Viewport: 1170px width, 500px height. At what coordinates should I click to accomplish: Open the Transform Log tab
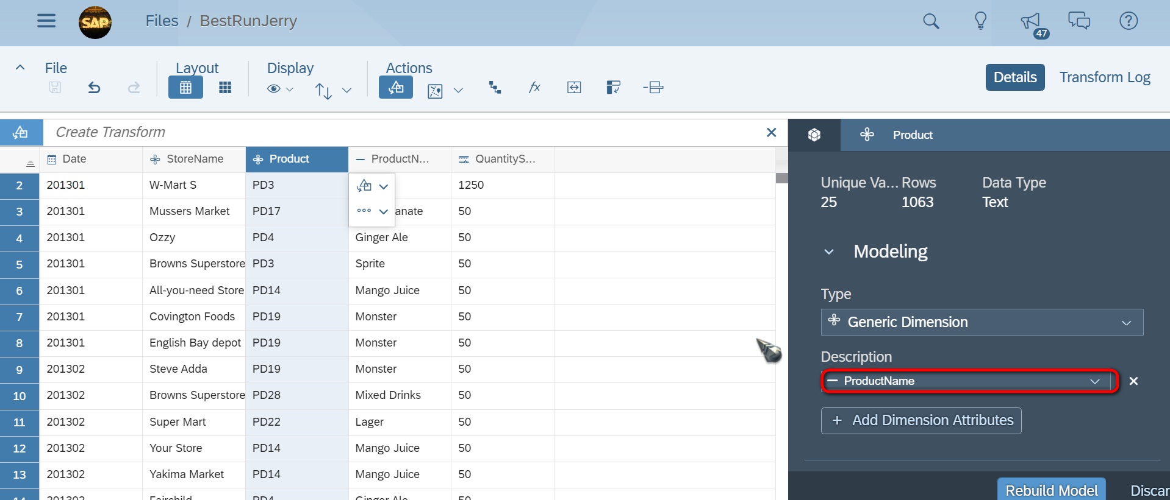point(1105,77)
